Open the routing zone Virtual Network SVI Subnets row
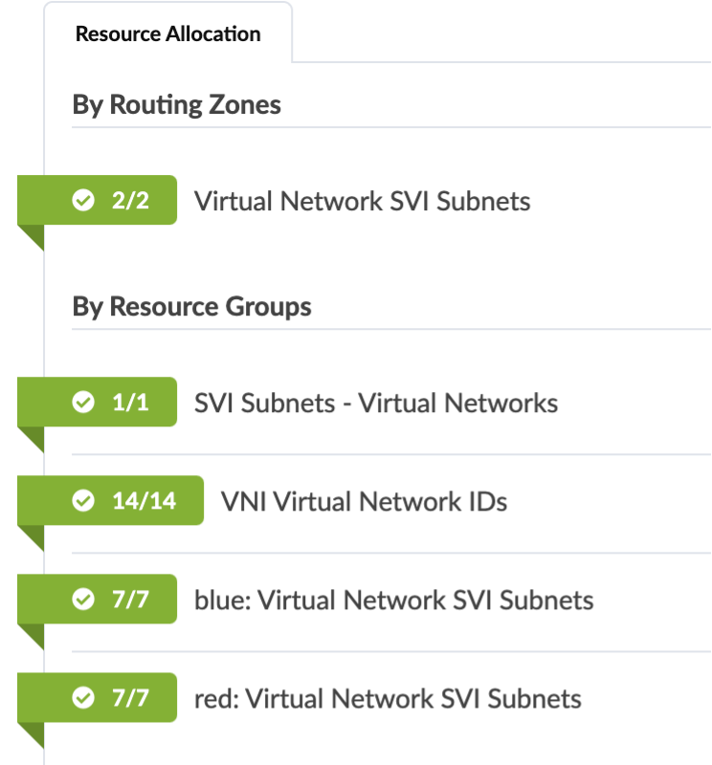This screenshot has width=712, height=765. pos(362,202)
